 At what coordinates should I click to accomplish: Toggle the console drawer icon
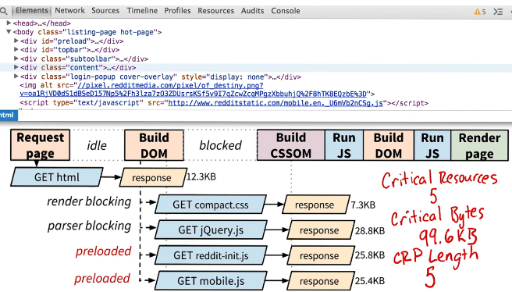(x=498, y=12)
